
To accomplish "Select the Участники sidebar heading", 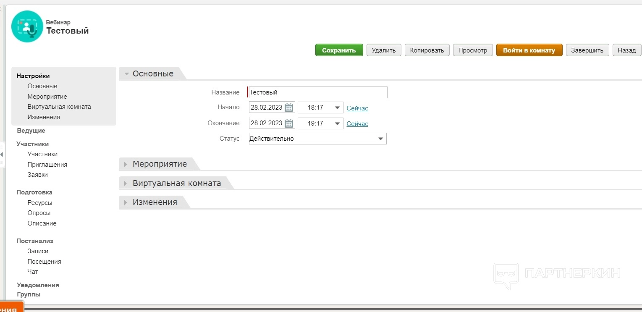I will [x=33, y=144].
